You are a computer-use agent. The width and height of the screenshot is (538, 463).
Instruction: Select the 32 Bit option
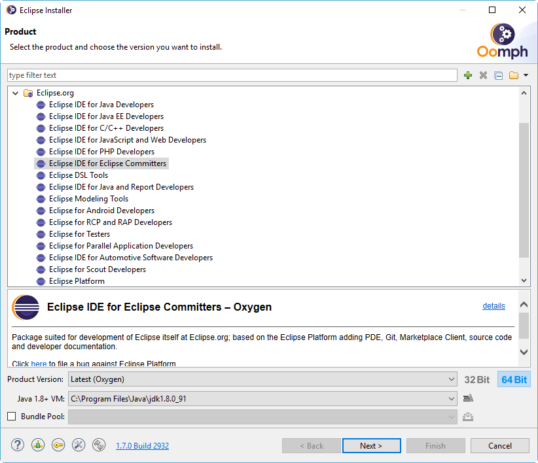(477, 379)
